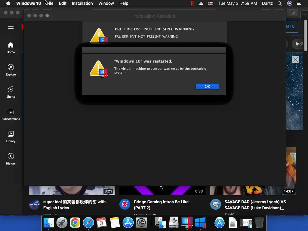308x231 pixels.
Task: Open the Apple menu
Action: (8, 3)
